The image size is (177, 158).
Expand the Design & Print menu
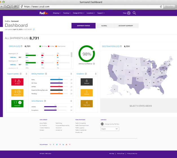(79, 13)
